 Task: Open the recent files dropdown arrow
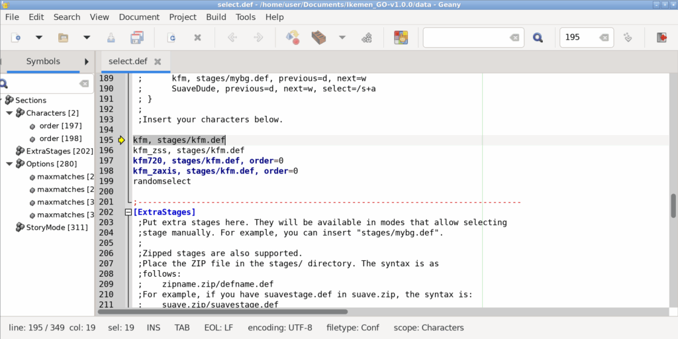[87, 38]
